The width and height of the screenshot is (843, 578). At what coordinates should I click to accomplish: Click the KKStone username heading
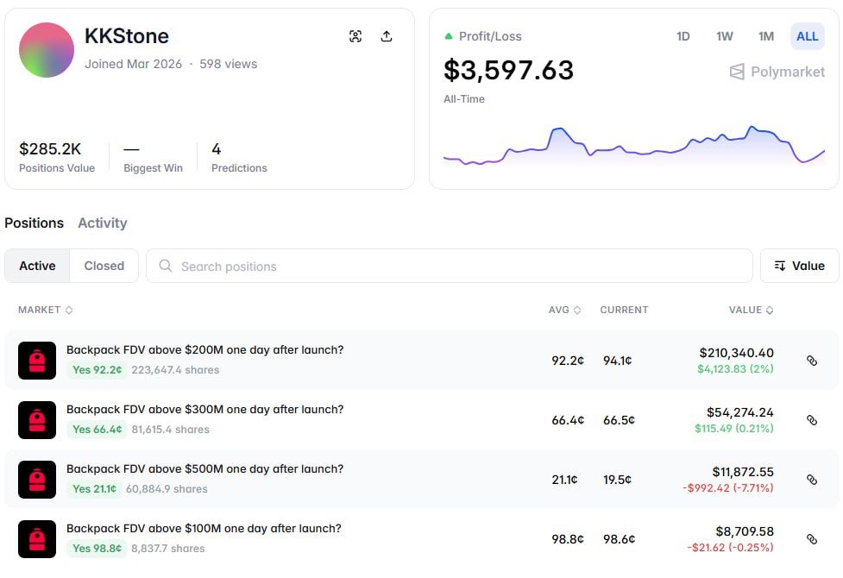click(x=127, y=36)
